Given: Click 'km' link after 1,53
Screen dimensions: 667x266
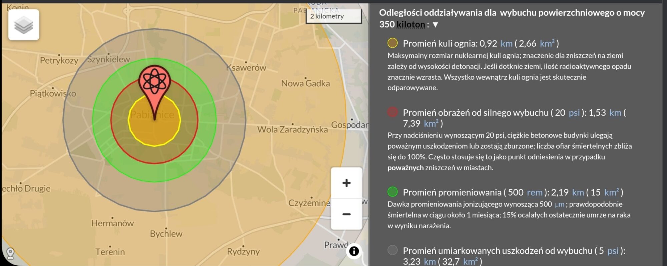Looking at the screenshot, I should click(x=615, y=113).
